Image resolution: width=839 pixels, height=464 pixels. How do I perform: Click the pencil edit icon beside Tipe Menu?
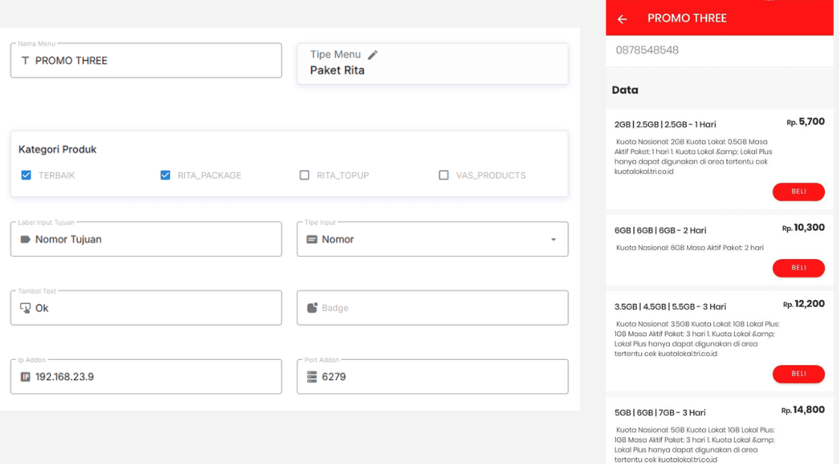tap(373, 55)
